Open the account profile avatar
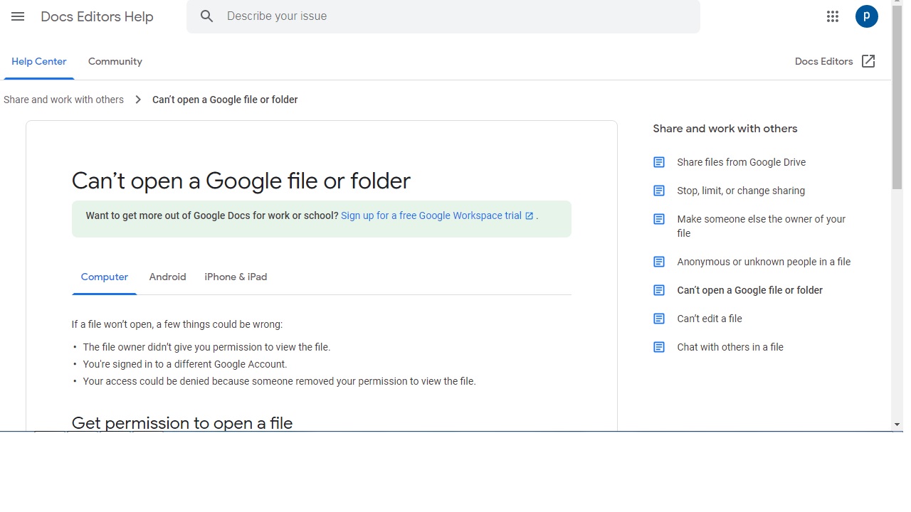 point(867,16)
